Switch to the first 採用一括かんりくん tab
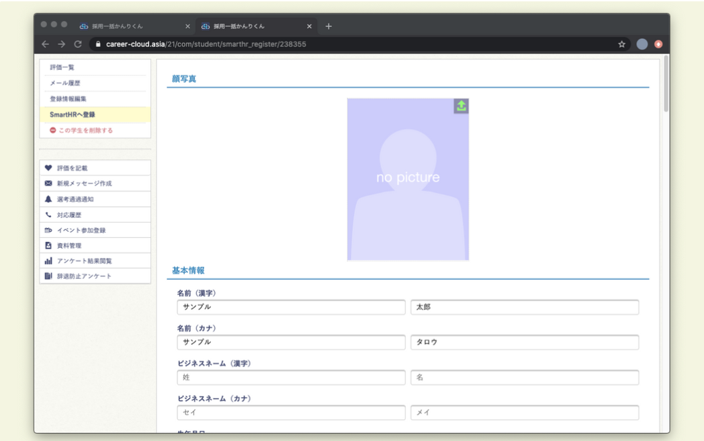 point(120,26)
